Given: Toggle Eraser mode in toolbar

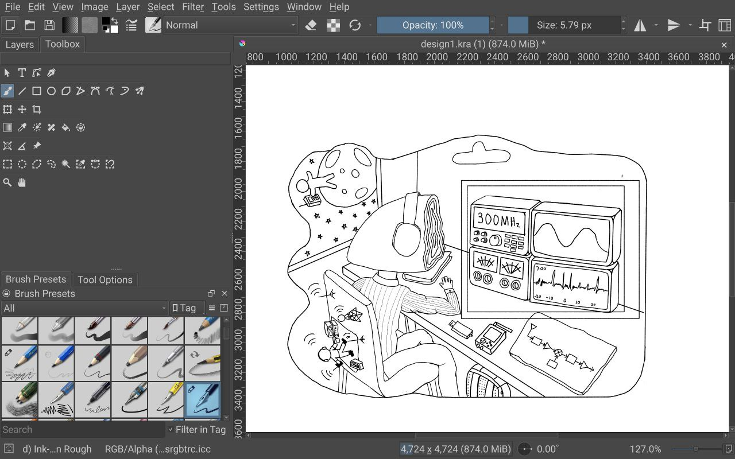Looking at the screenshot, I should tap(311, 25).
